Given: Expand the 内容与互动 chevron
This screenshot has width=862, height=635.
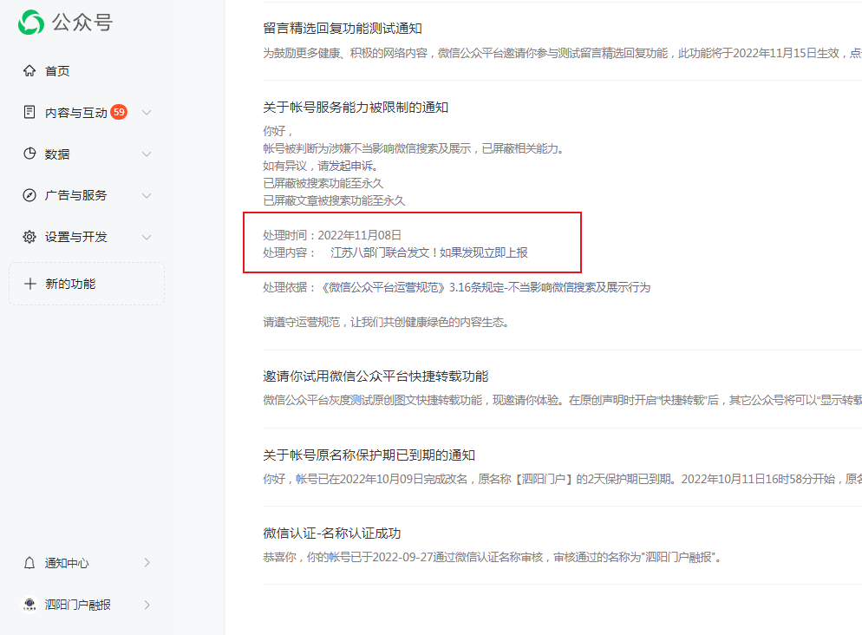Looking at the screenshot, I should (147, 113).
